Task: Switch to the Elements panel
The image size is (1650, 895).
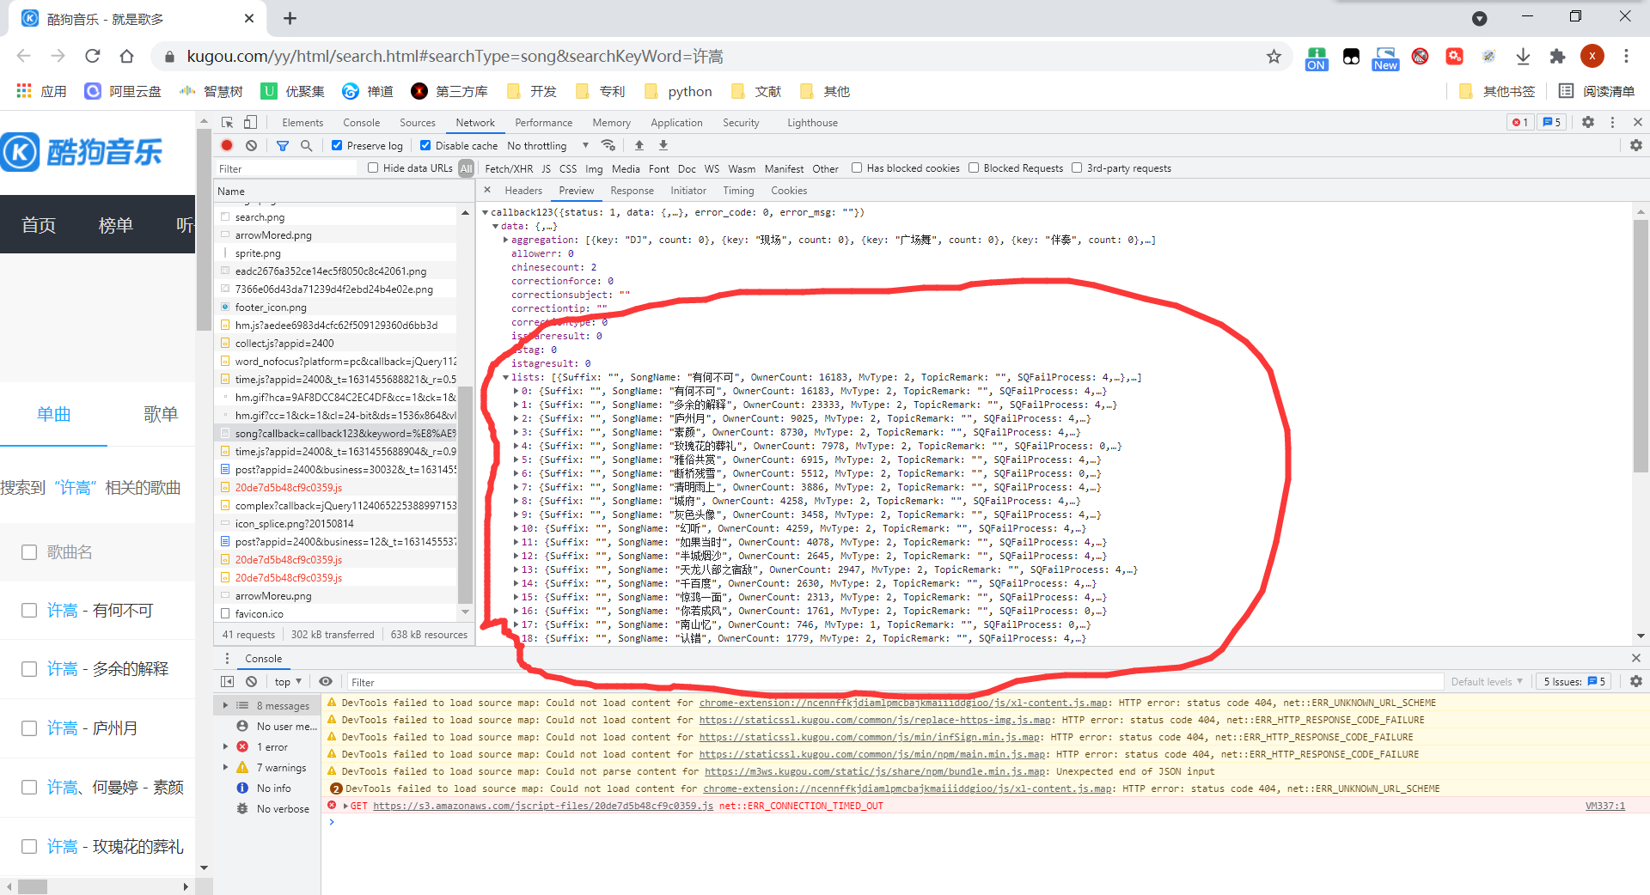Action: tap(302, 122)
